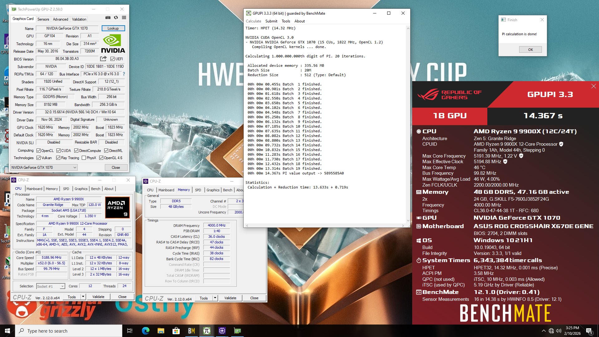The height and width of the screenshot is (337, 599).
Task: Click the GPUPI window title icon
Action: point(249,13)
